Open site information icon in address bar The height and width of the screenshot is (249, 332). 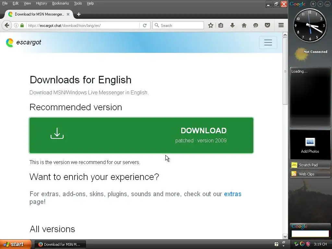[16, 25]
